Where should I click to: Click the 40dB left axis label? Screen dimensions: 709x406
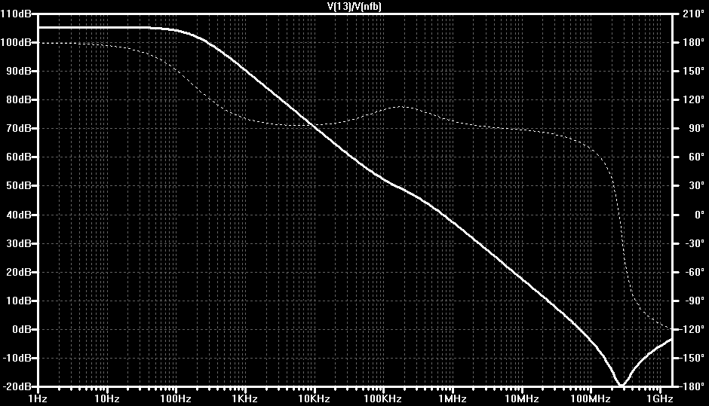[x=19, y=215]
